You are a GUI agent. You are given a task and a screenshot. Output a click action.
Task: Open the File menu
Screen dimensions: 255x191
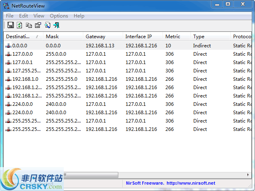(x=10, y=16)
